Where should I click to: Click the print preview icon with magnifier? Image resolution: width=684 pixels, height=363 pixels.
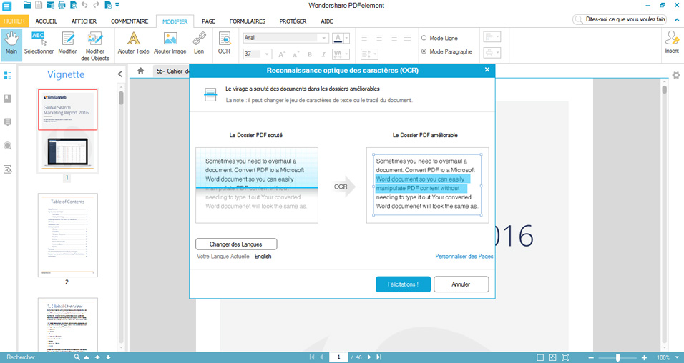point(73,5)
